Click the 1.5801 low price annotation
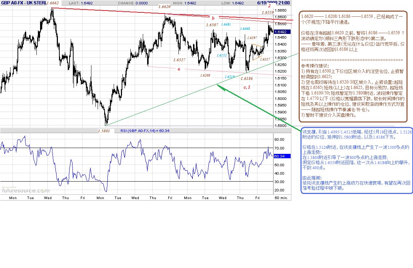 tap(104, 131)
